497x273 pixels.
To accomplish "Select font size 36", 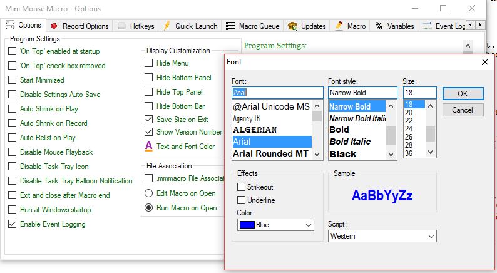I will (409, 153).
